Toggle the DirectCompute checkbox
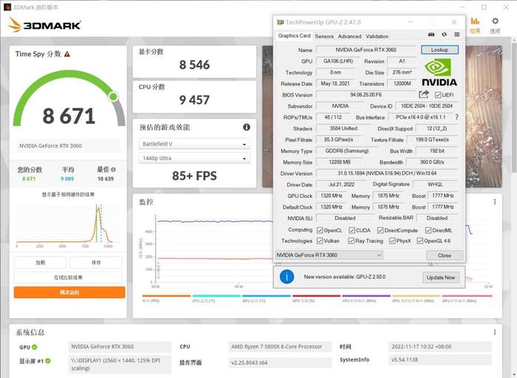The height and width of the screenshot is (378, 517). [380, 230]
